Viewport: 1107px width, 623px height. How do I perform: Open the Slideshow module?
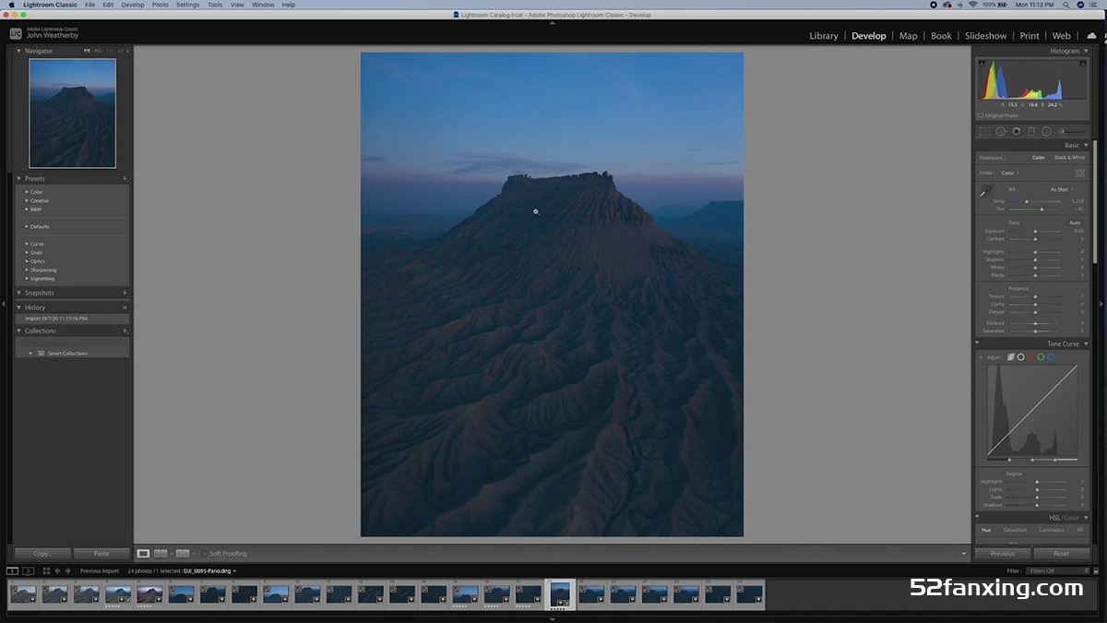pos(986,36)
